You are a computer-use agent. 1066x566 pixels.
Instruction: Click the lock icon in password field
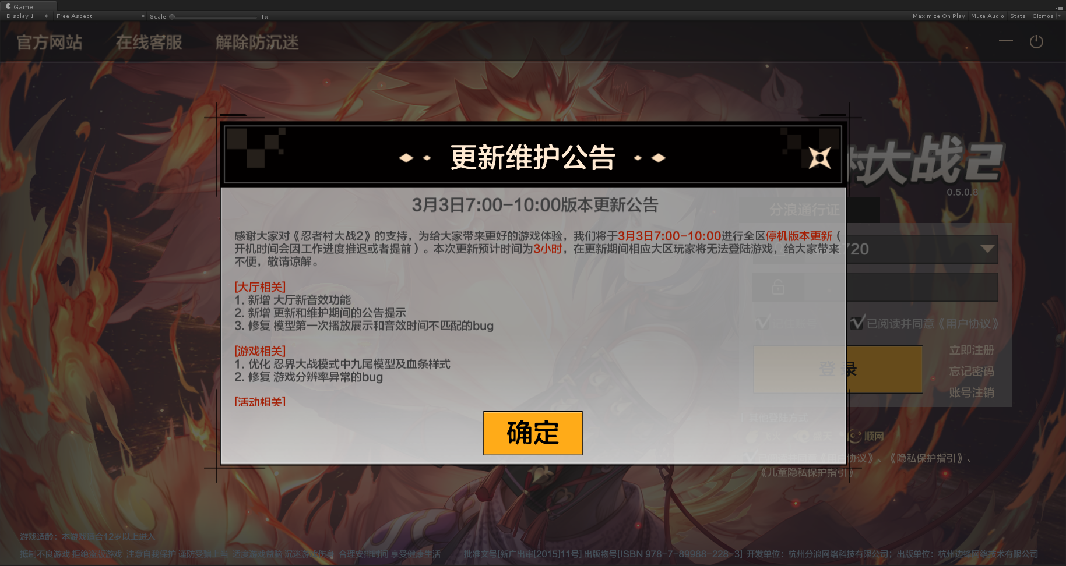(778, 287)
